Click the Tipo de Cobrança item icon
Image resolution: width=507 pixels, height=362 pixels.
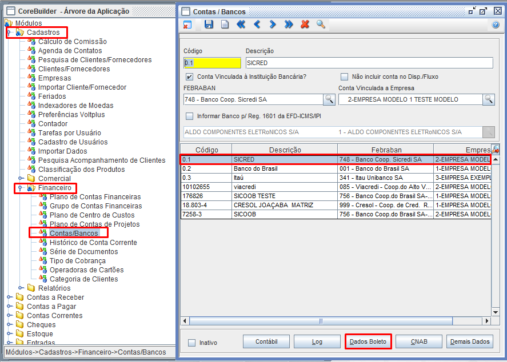tap(43, 260)
